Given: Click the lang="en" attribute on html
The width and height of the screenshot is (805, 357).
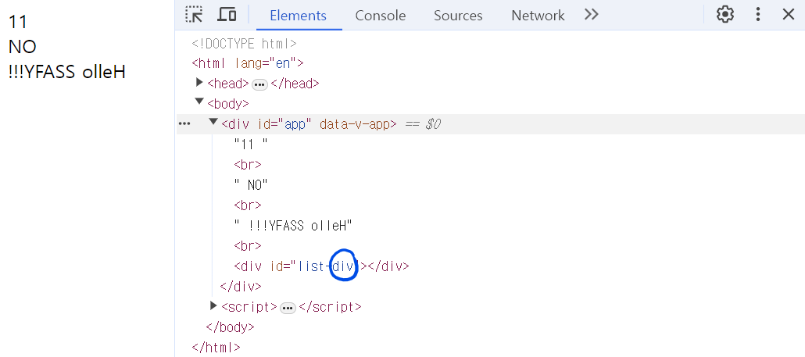Looking at the screenshot, I should pos(266,63).
